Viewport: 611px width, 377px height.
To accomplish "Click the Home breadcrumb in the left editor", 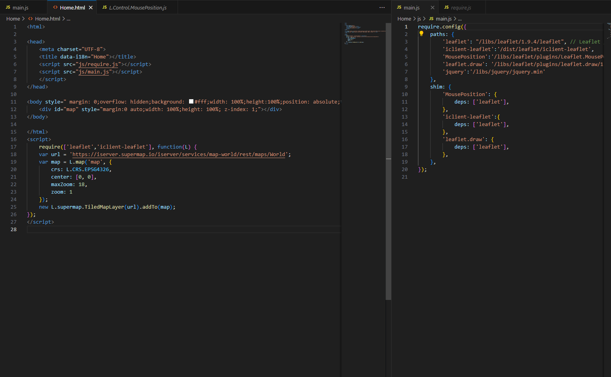I will click(x=13, y=19).
